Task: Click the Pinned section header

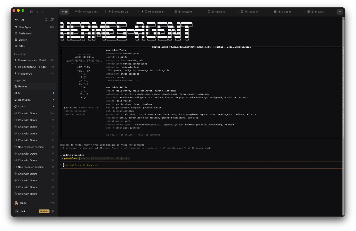Action: (x=20, y=55)
